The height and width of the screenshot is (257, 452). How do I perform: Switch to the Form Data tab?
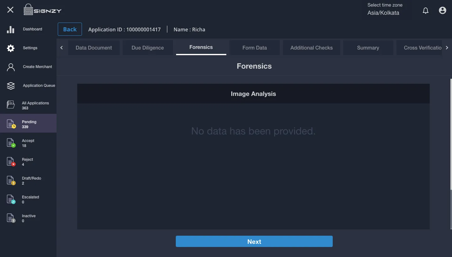[255, 48]
